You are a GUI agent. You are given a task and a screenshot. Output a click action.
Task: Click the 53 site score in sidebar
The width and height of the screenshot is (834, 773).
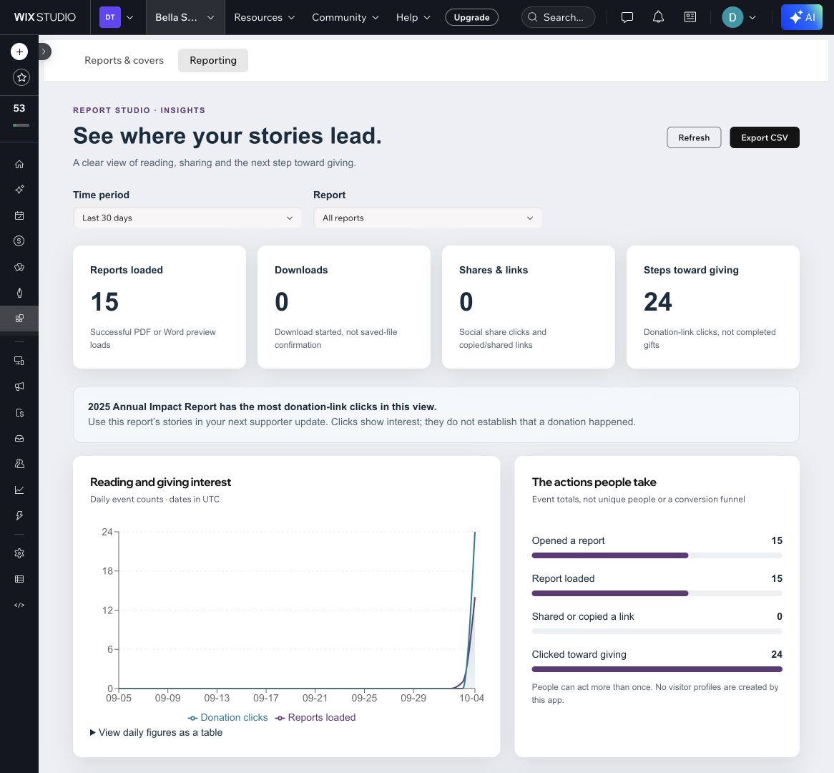[x=19, y=108]
